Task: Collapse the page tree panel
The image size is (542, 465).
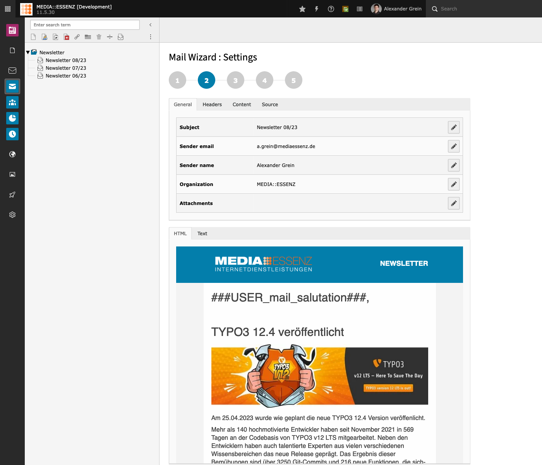Action: pyautogui.click(x=151, y=25)
